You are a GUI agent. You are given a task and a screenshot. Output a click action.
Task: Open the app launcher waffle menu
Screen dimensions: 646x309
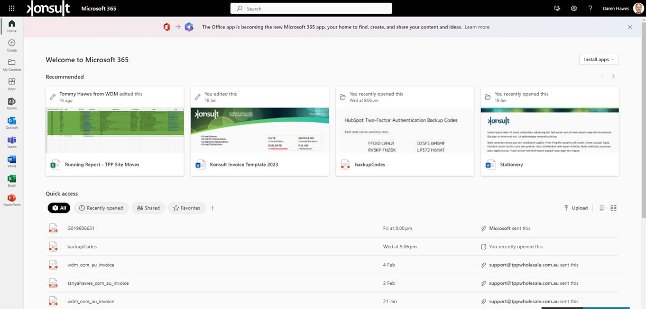pyautogui.click(x=12, y=8)
